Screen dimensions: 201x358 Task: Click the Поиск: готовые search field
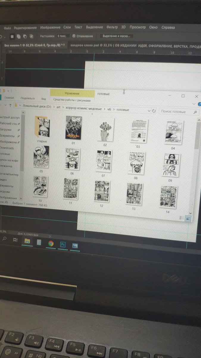pos(179,112)
